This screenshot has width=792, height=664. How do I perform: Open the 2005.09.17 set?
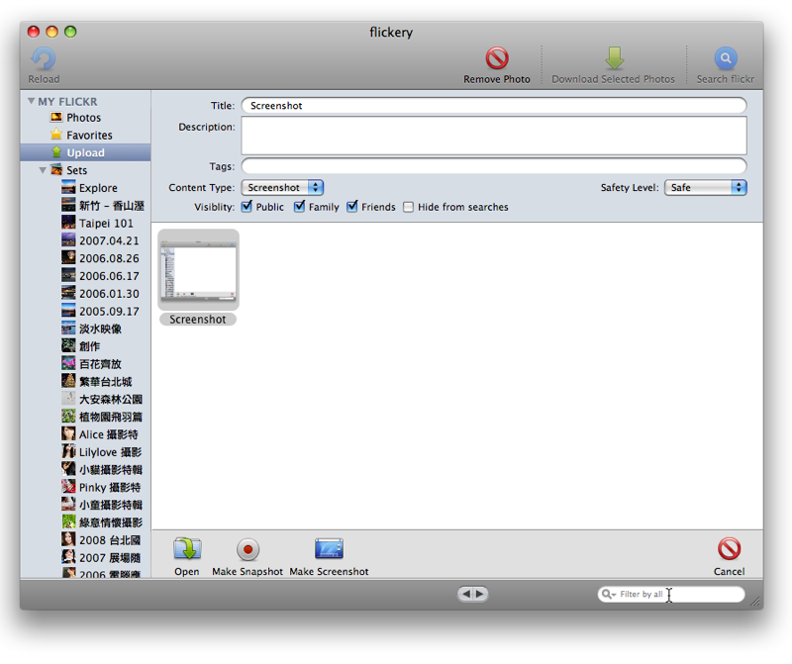click(x=85, y=312)
